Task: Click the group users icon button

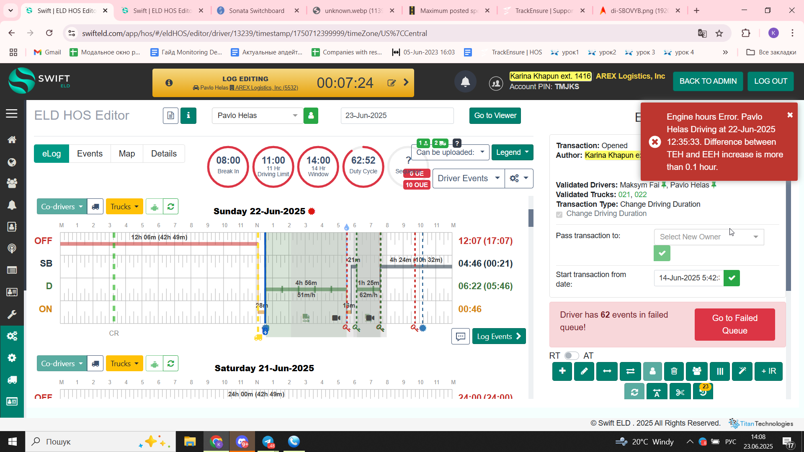Action: 697,371
